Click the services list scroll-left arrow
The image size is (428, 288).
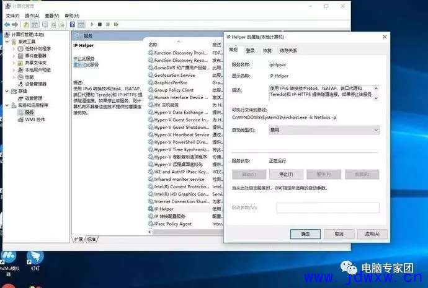coord(149,232)
